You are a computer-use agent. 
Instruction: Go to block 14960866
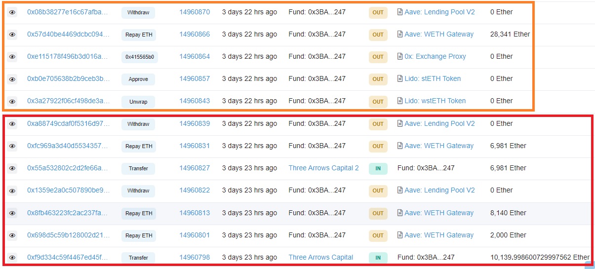point(195,34)
